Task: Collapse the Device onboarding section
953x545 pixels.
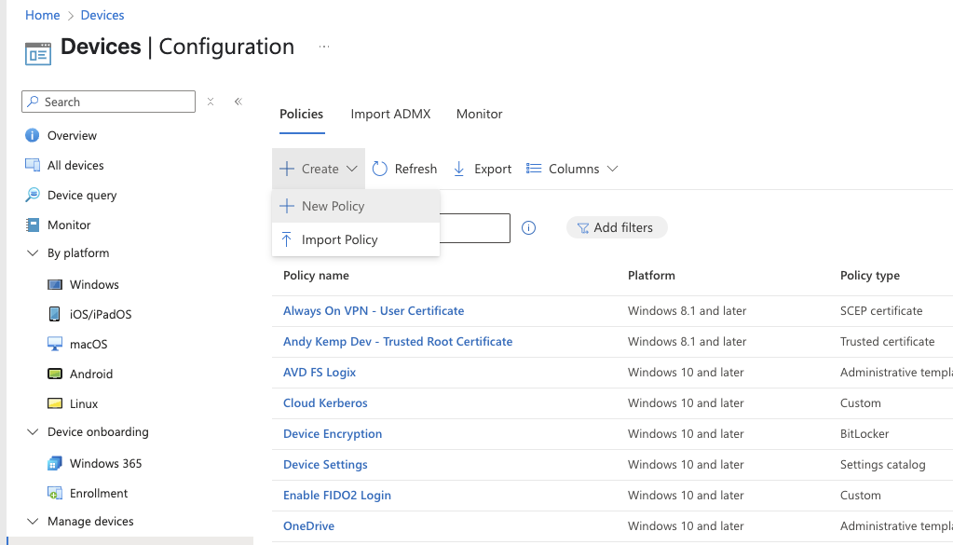Action: [33, 432]
